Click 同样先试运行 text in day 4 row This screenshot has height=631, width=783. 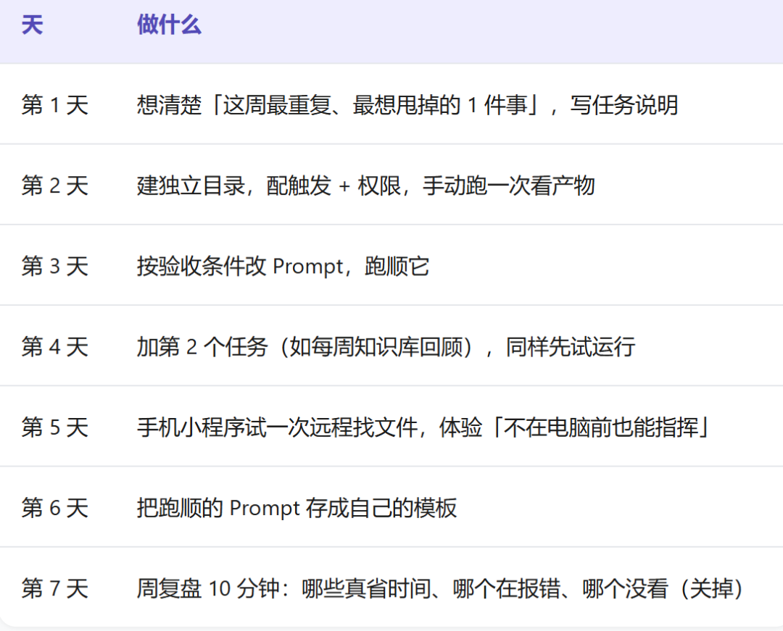point(571,347)
